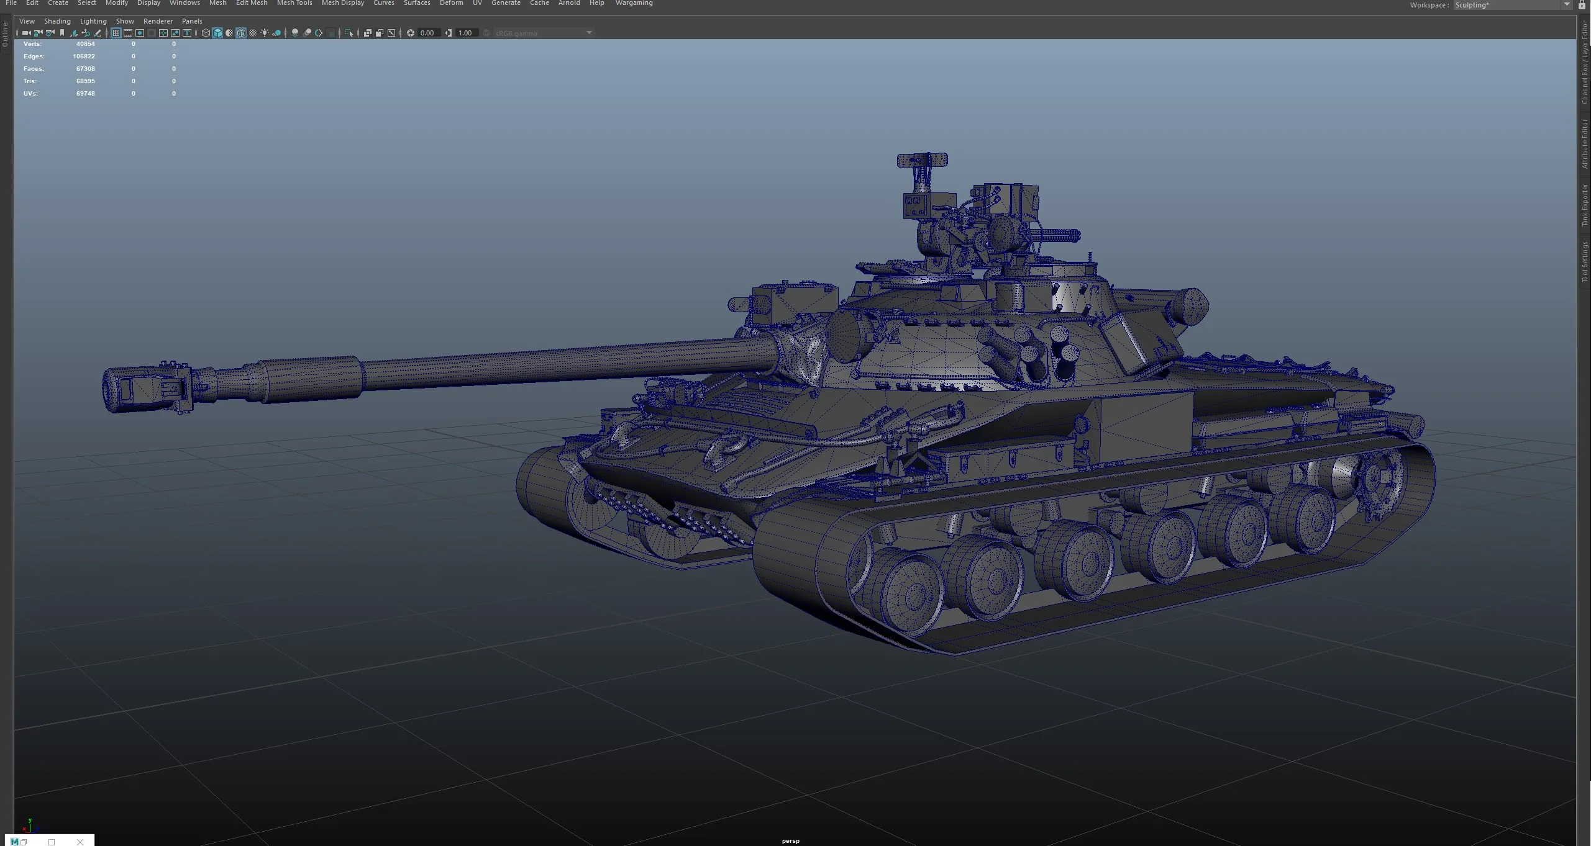Viewport: 1591px width, 846px height.
Task: Open the Panels menu
Action: pos(192,21)
